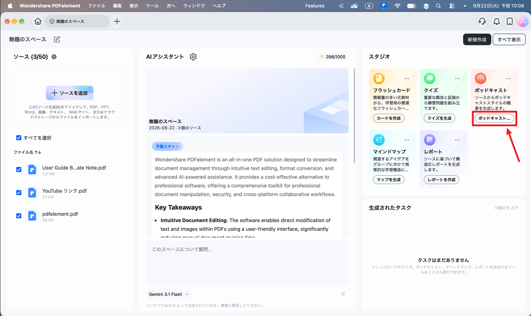Open more options for the Flashcard card
The width and height of the screenshot is (531, 316).
[407, 78]
